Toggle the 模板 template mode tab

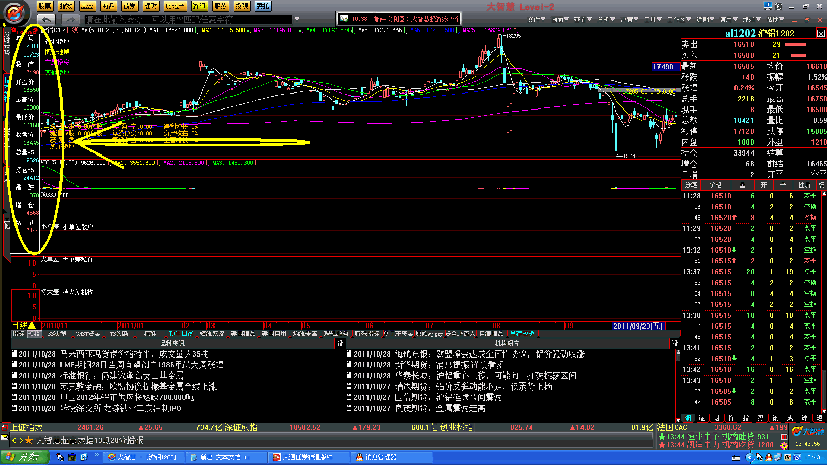click(x=34, y=334)
